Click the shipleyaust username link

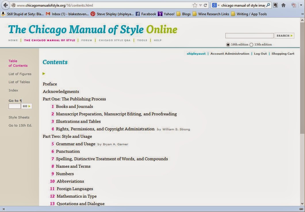pos(196,54)
